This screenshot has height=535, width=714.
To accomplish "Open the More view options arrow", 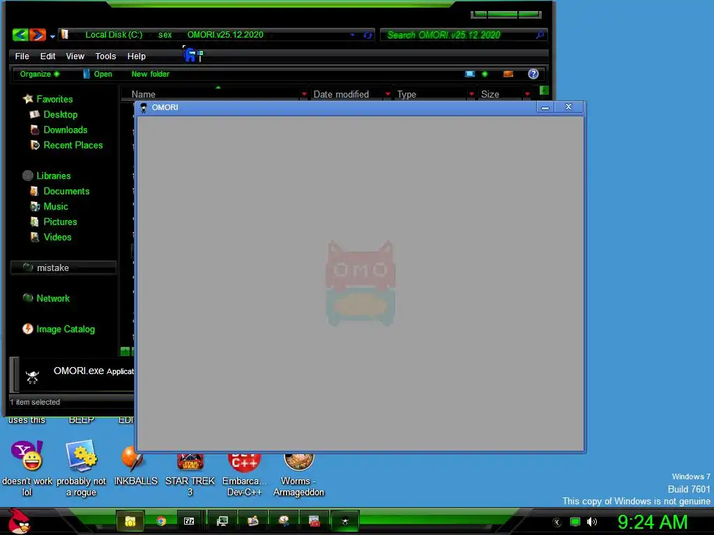I will click(485, 74).
